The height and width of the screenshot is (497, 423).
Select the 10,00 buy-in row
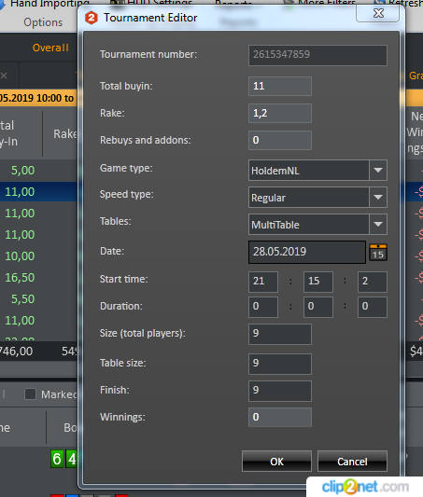pyautogui.click(x=38, y=256)
